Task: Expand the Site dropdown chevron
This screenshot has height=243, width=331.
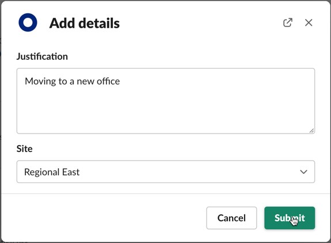Action: (x=303, y=172)
